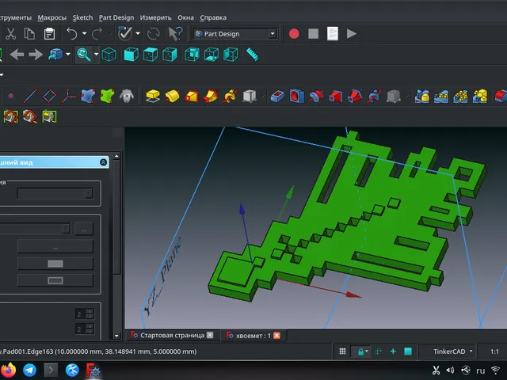Click the Additive Pipe icon

tap(211, 96)
